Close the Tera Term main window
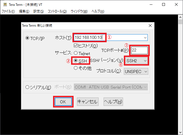The image size is (183, 135). pos(176,4)
